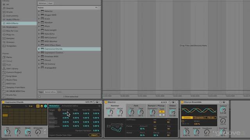The image size is (250, 140).
Task: Expand the Pitch folder
Action: 39,26
